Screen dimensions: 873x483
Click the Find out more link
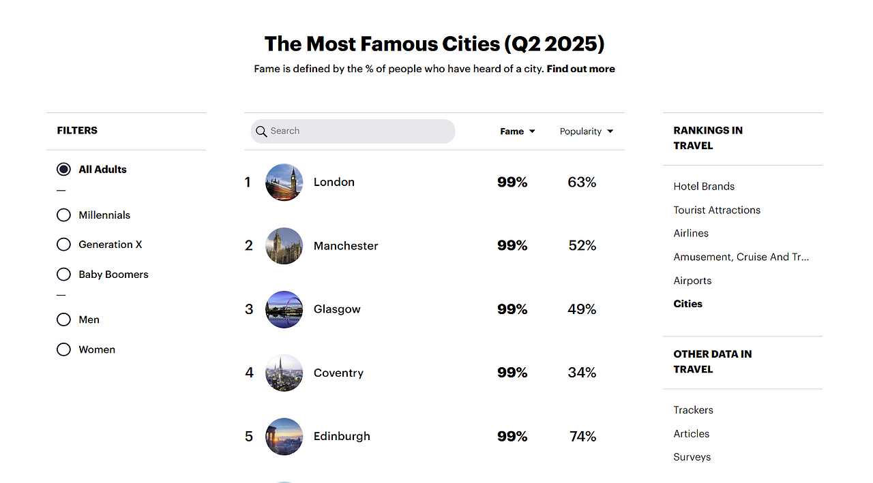pyautogui.click(x=580, y=69)
